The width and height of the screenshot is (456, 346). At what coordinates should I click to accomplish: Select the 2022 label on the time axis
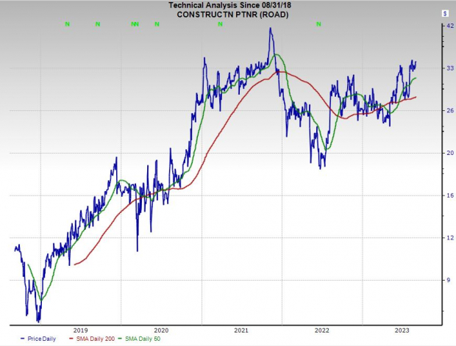click(321, 330)
